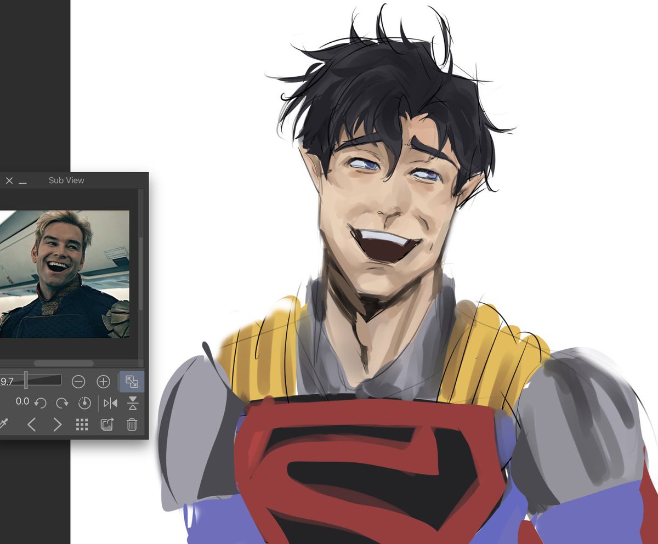
Task: Rotate Sub View image counterclockwise
Action: (40, 403)
